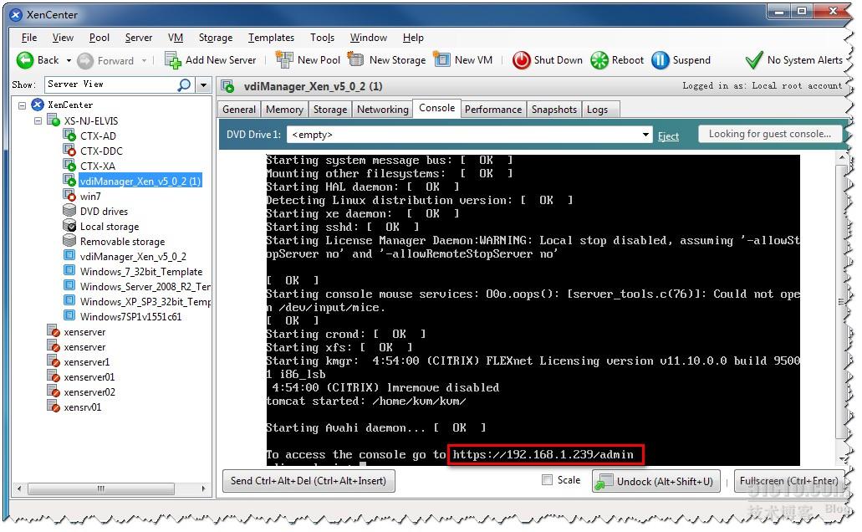
Task: Switch to the Performance tab
Action: (x=493, y=110)
